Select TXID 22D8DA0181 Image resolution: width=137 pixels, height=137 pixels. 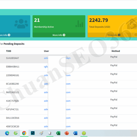[x=12, y=75]
